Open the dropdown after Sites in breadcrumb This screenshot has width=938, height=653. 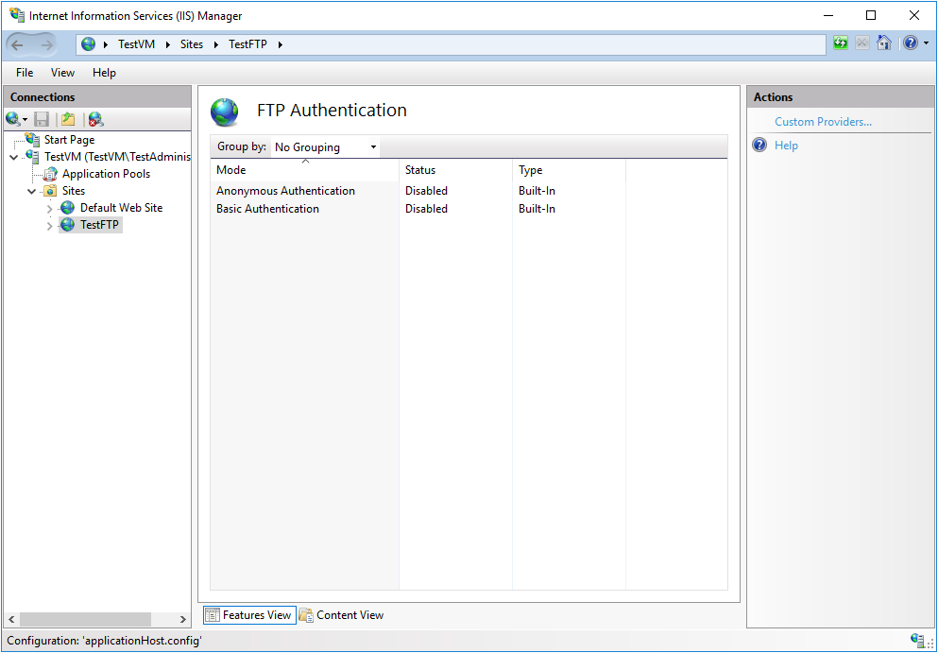point(216,44)
